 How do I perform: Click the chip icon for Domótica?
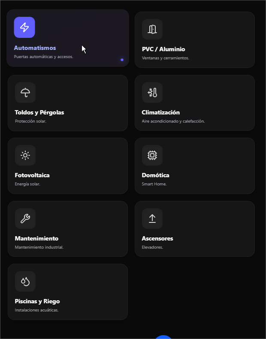point(152,155)
